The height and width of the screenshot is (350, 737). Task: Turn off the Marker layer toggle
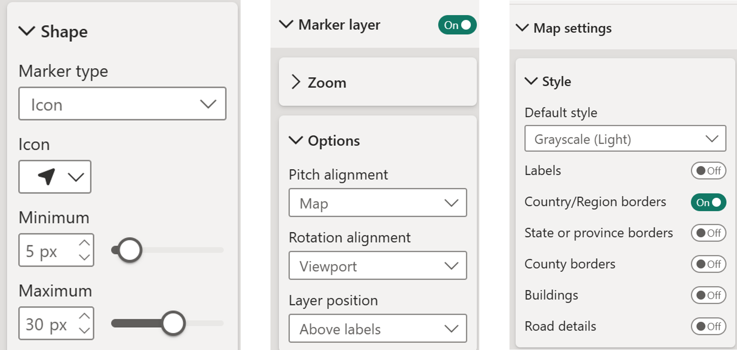coord(457,25)
